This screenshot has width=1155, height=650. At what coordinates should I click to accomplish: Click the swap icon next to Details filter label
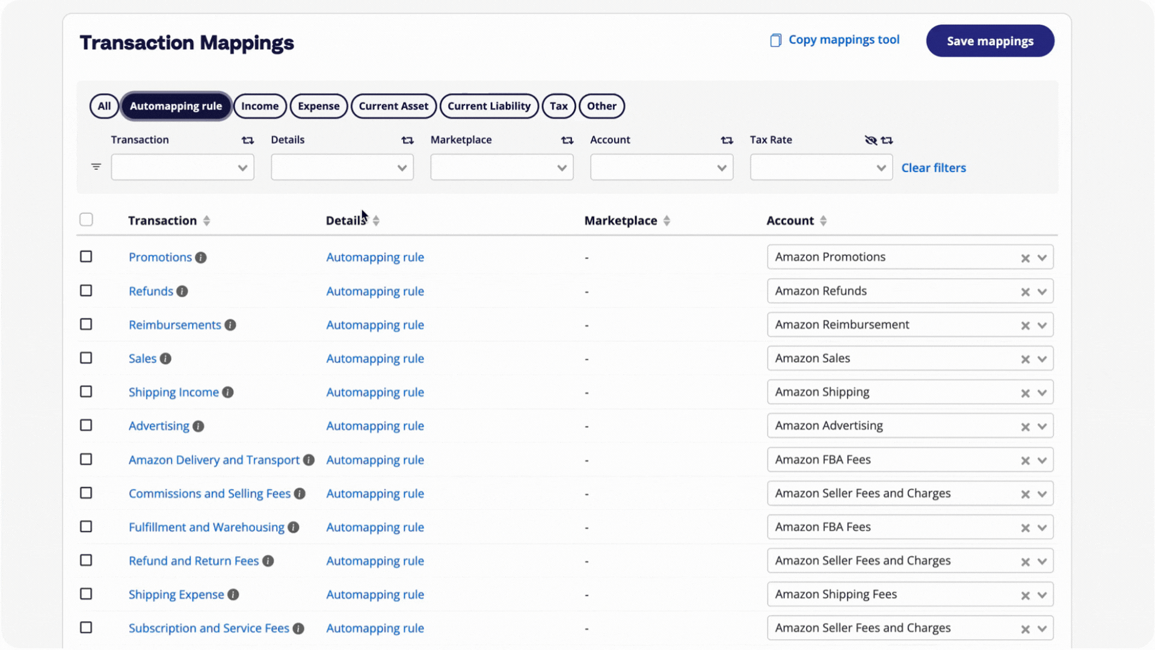pyautogui.click(x=407, y=140)
